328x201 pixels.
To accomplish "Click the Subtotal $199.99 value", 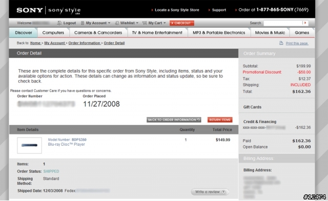I will tap(303, 66).
